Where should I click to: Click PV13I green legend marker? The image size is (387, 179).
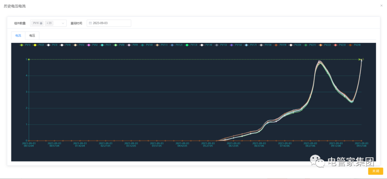point(187,45)
